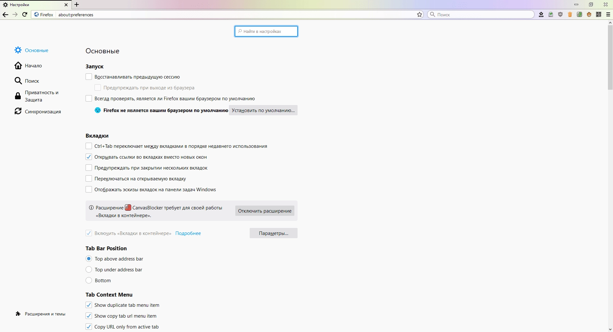Go back with the back arrow
The width and height of the screenshot is (613, 332).
(5, 14)
